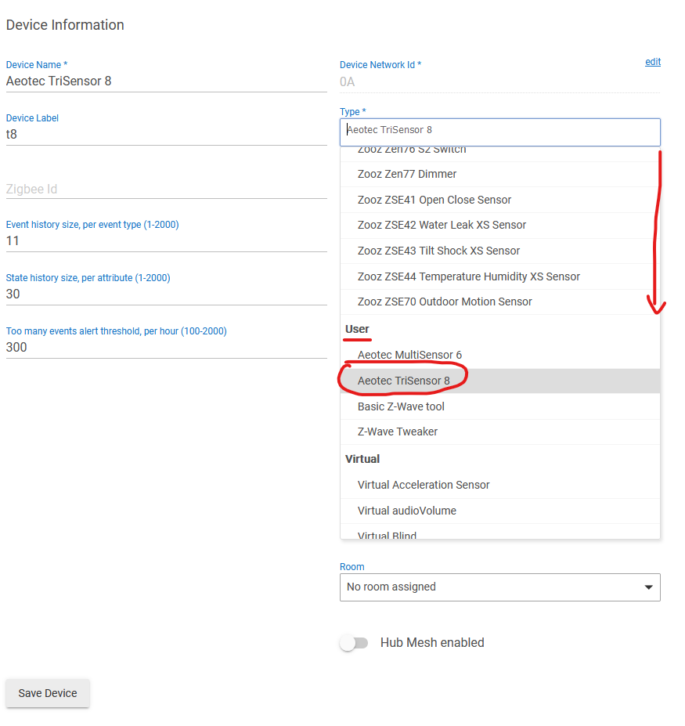Toggle the Hub Mesh enabled switch
This screenshot has height=726, width=685.
pos(354,643)
